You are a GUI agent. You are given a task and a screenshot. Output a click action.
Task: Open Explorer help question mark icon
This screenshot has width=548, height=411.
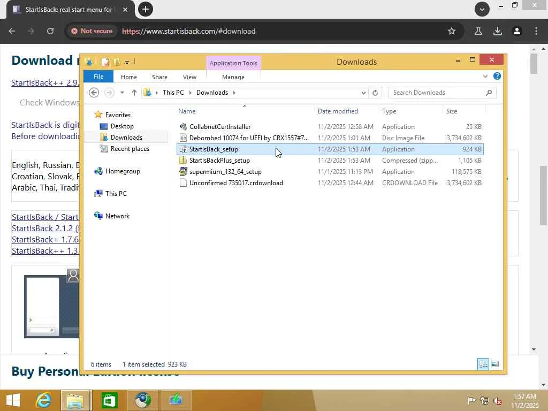point(497,76)
